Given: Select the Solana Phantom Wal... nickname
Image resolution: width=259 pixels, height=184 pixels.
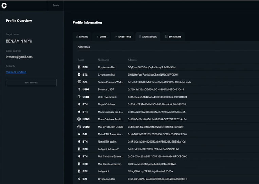Looking at the screenshot, I should 110,82.
